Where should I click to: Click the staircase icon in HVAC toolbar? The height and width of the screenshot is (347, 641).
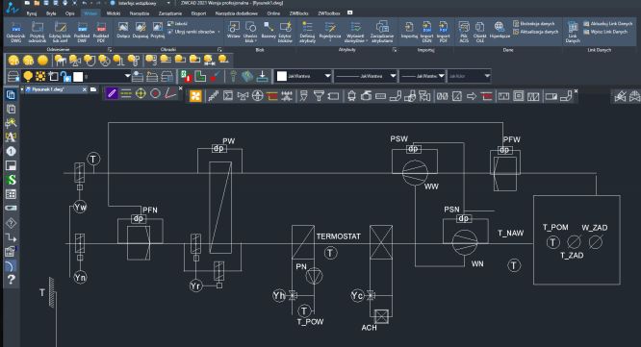[213, 96]
